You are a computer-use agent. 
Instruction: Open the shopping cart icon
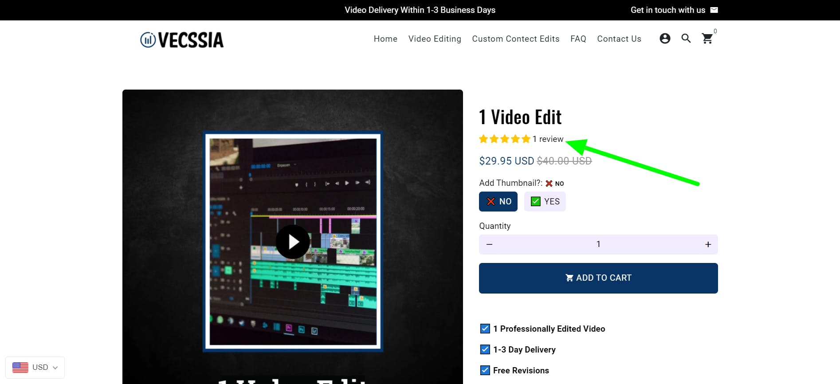[707, 39]
